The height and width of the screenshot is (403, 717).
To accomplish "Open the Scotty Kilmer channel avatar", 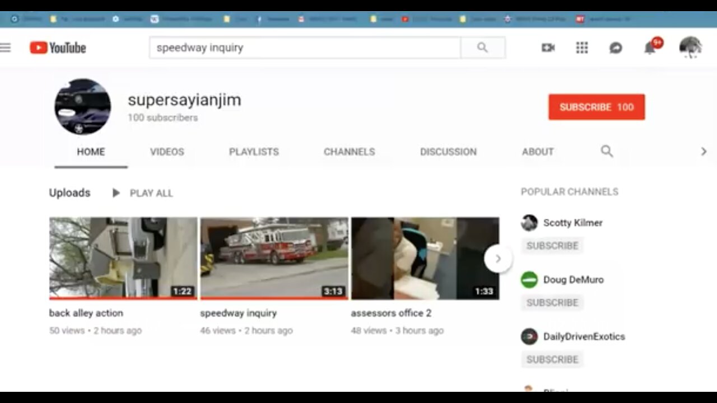I will click(529, 223).
